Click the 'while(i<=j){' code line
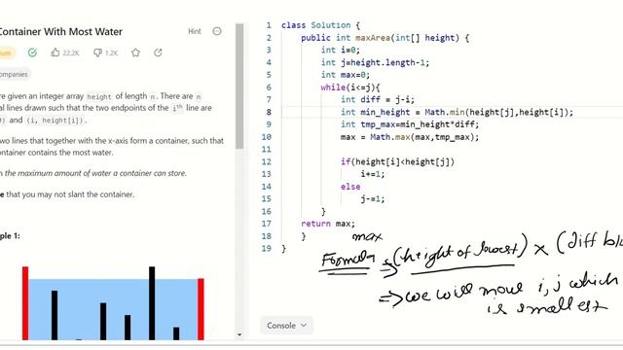The width and height of the screenshot is (623, 350). pos(350,87)
